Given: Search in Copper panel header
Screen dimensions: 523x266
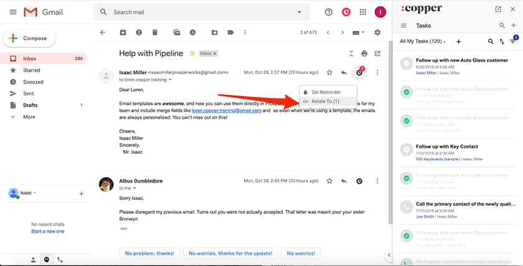Looking at the screenshot, I should [x=502, y=26].
